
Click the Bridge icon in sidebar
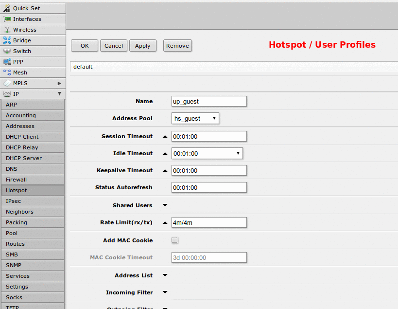pos(7,40)
